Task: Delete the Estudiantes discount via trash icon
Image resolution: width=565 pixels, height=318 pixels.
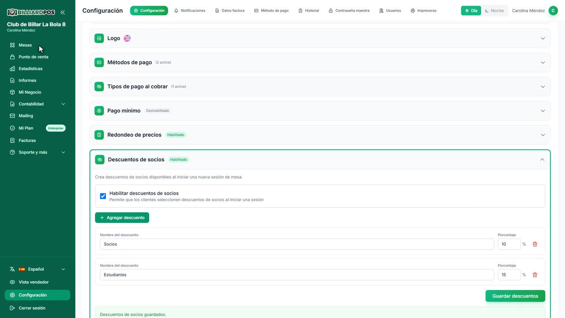Action: (x=535, y=275)
